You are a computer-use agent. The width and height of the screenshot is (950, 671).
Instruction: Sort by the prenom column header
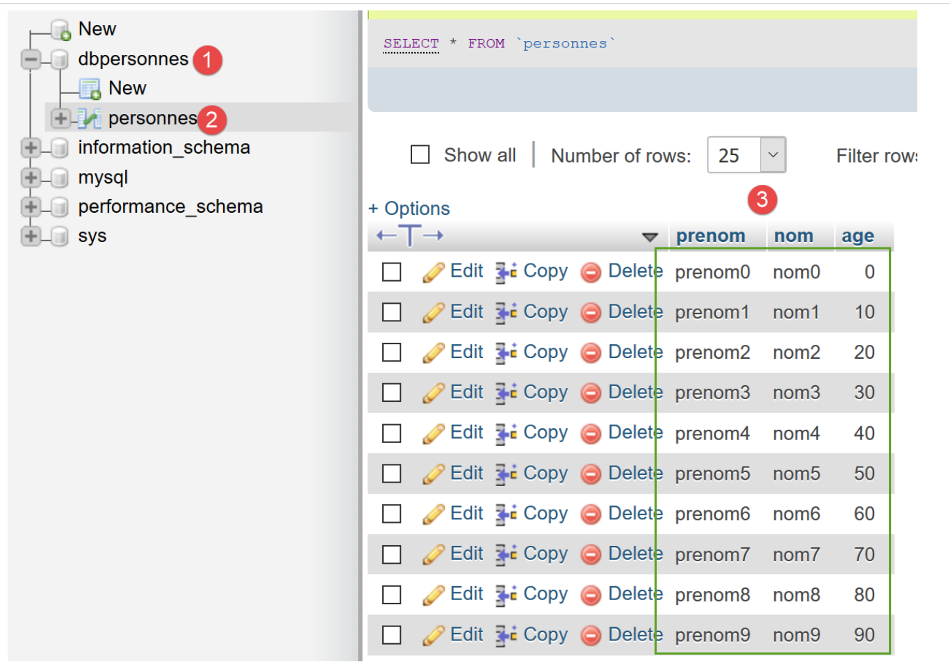point(710,236)
